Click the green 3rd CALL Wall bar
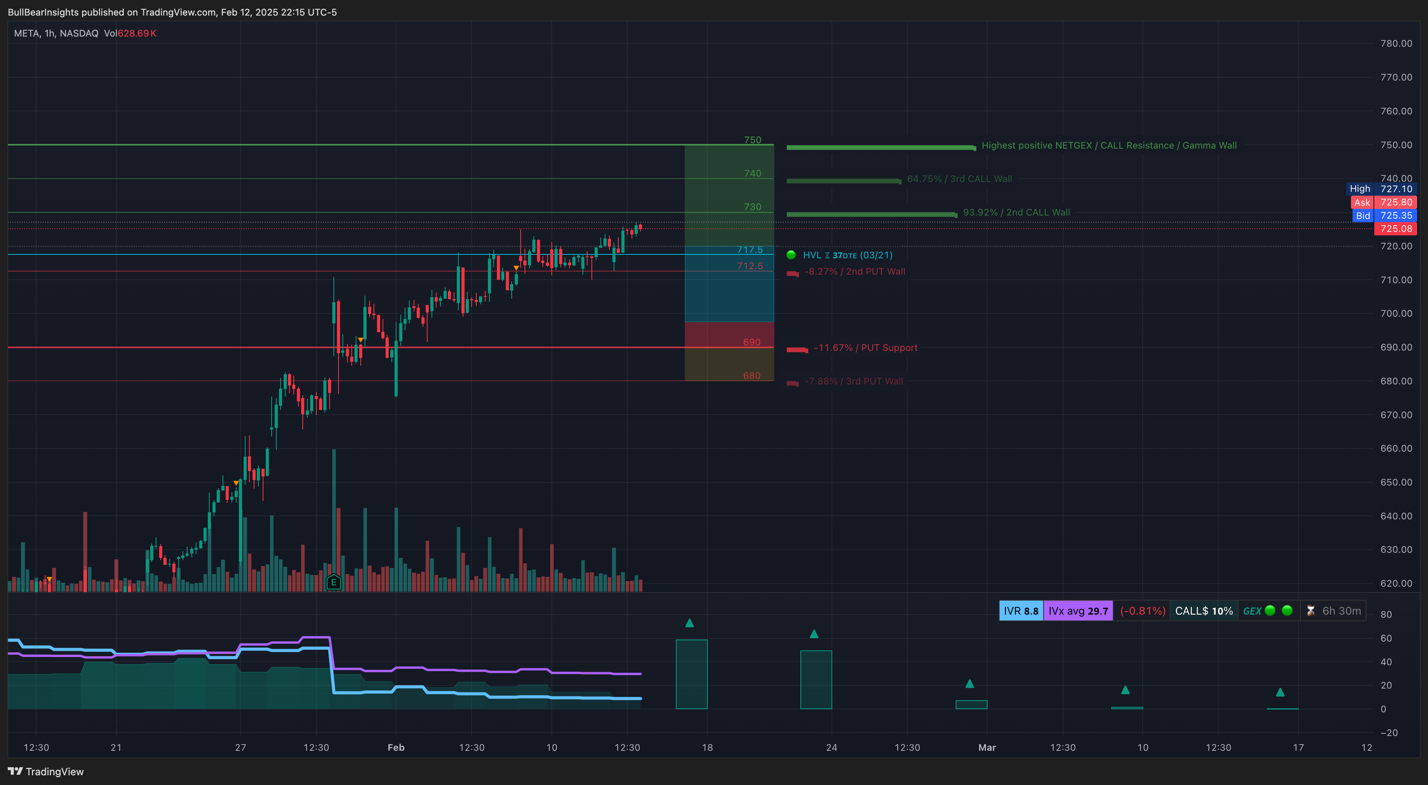Screen dimensions: 1428x785 (x=844, y=181)
